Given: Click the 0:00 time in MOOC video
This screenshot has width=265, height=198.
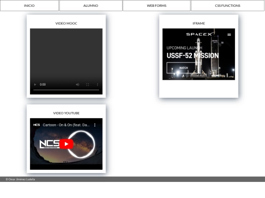Looking at the screenshot, I should pos(43,85).
